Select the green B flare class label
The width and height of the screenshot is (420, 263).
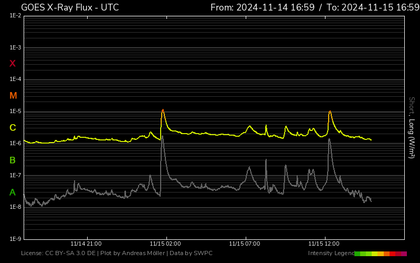[13, 160]
